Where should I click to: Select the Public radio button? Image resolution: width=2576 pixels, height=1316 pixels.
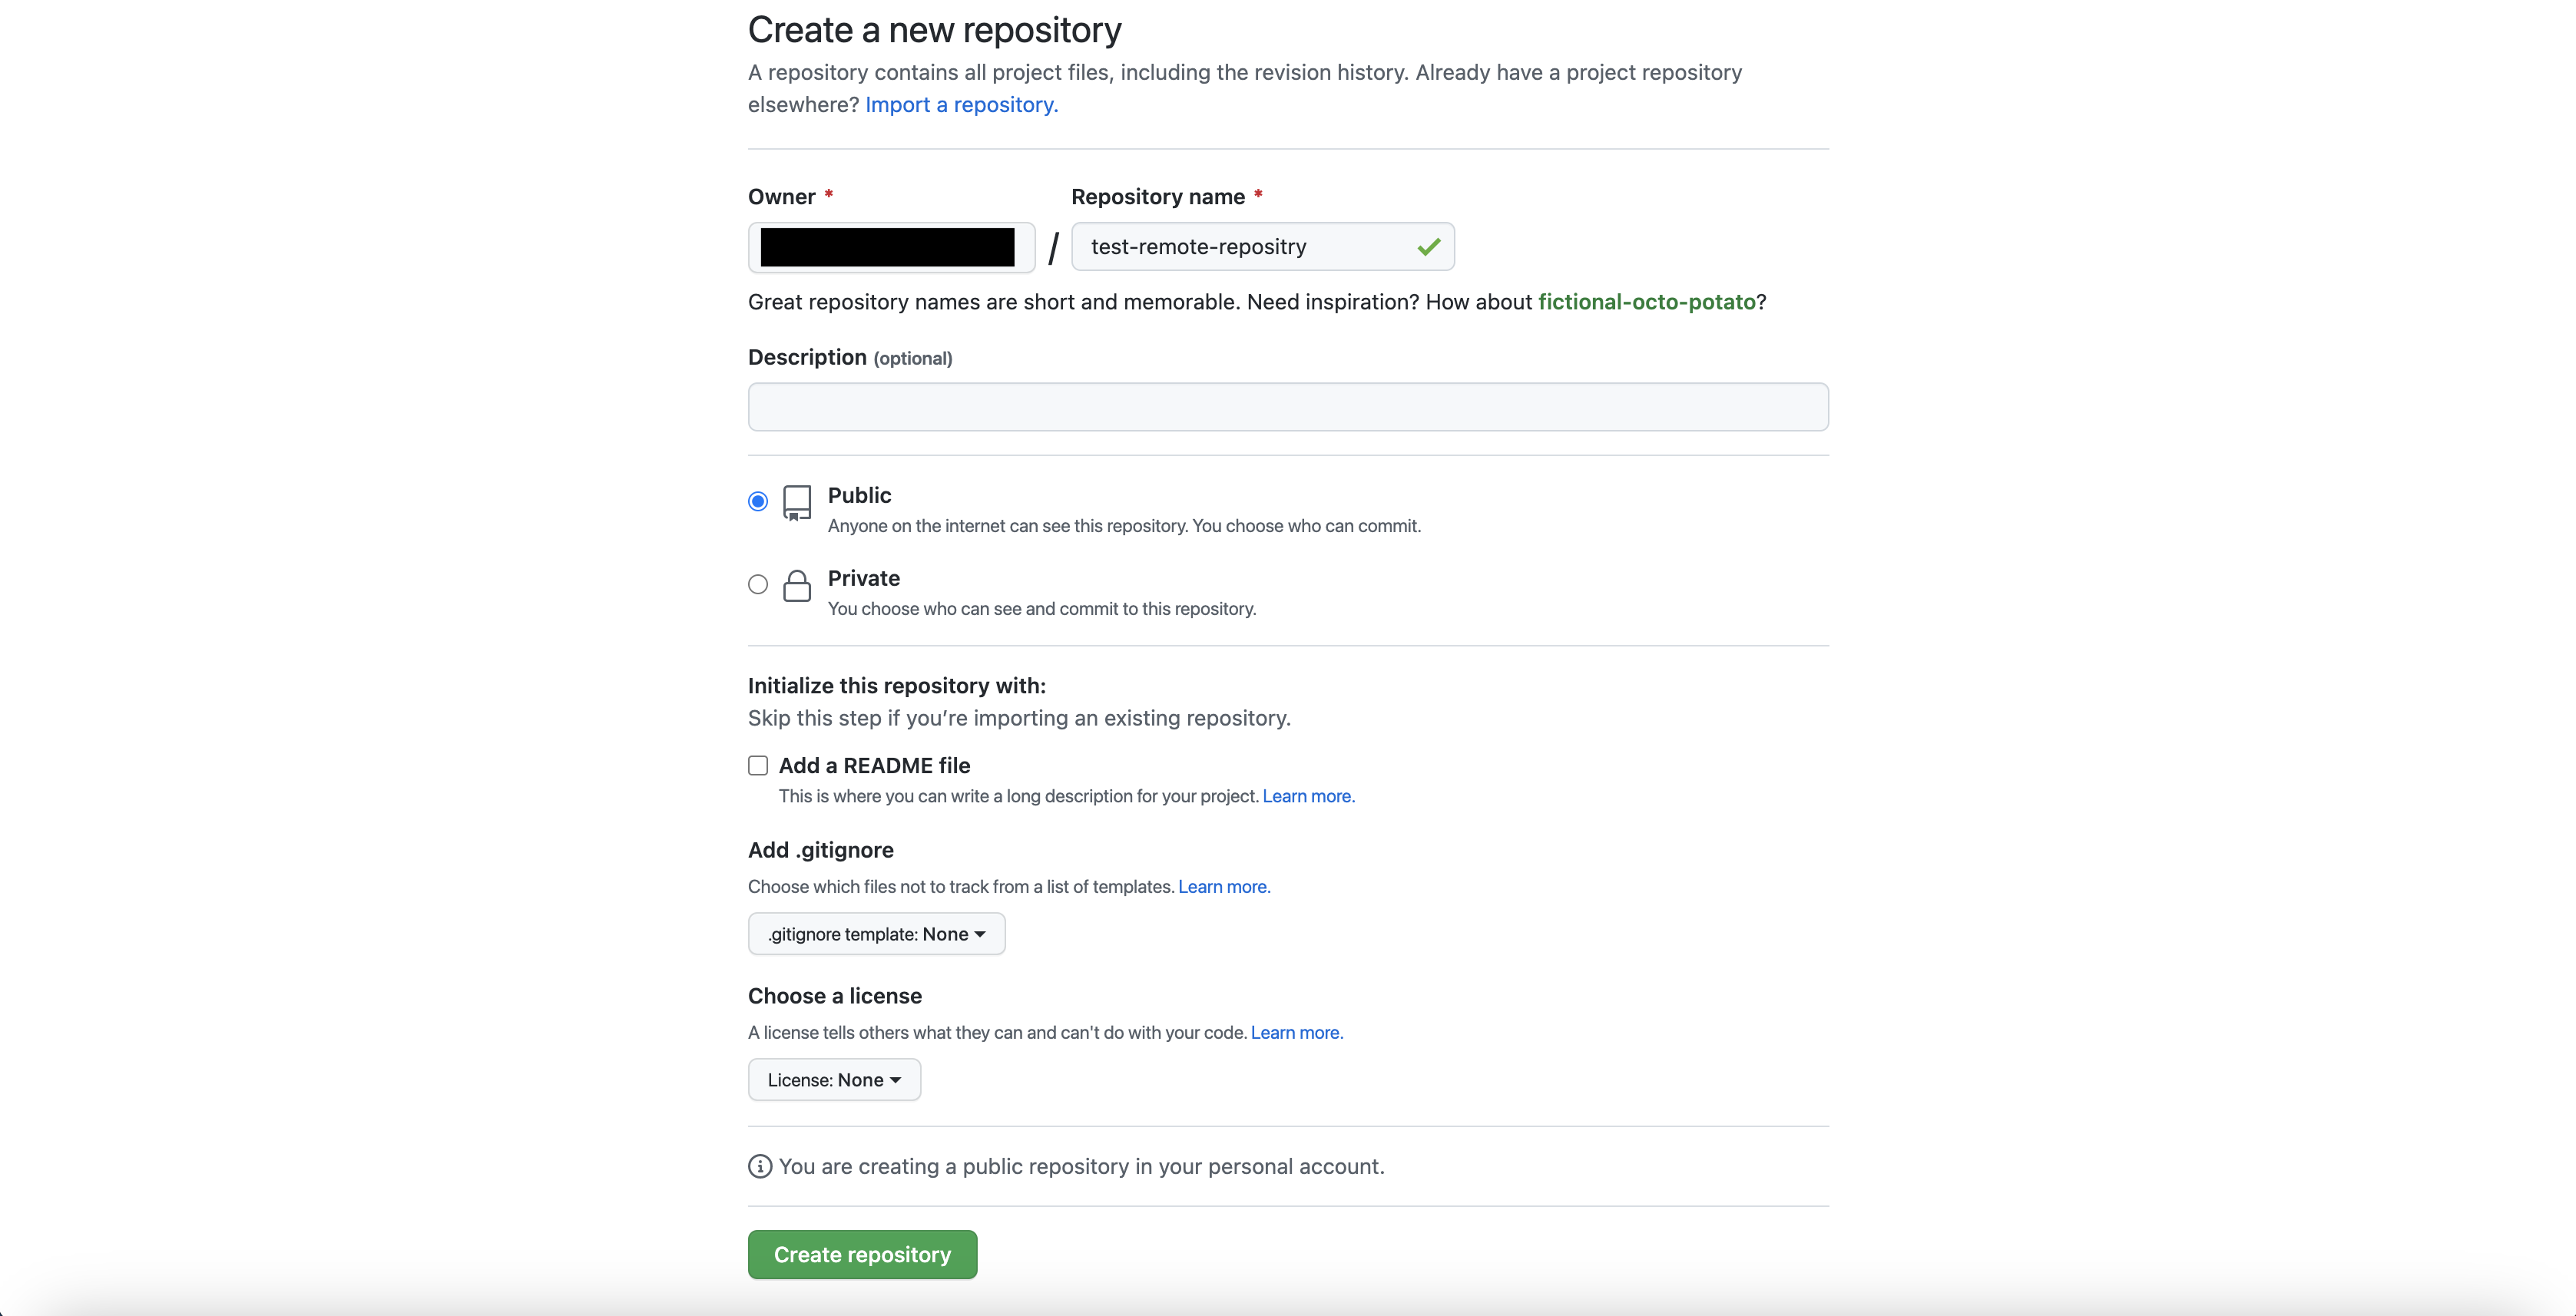tap(758, 501)
